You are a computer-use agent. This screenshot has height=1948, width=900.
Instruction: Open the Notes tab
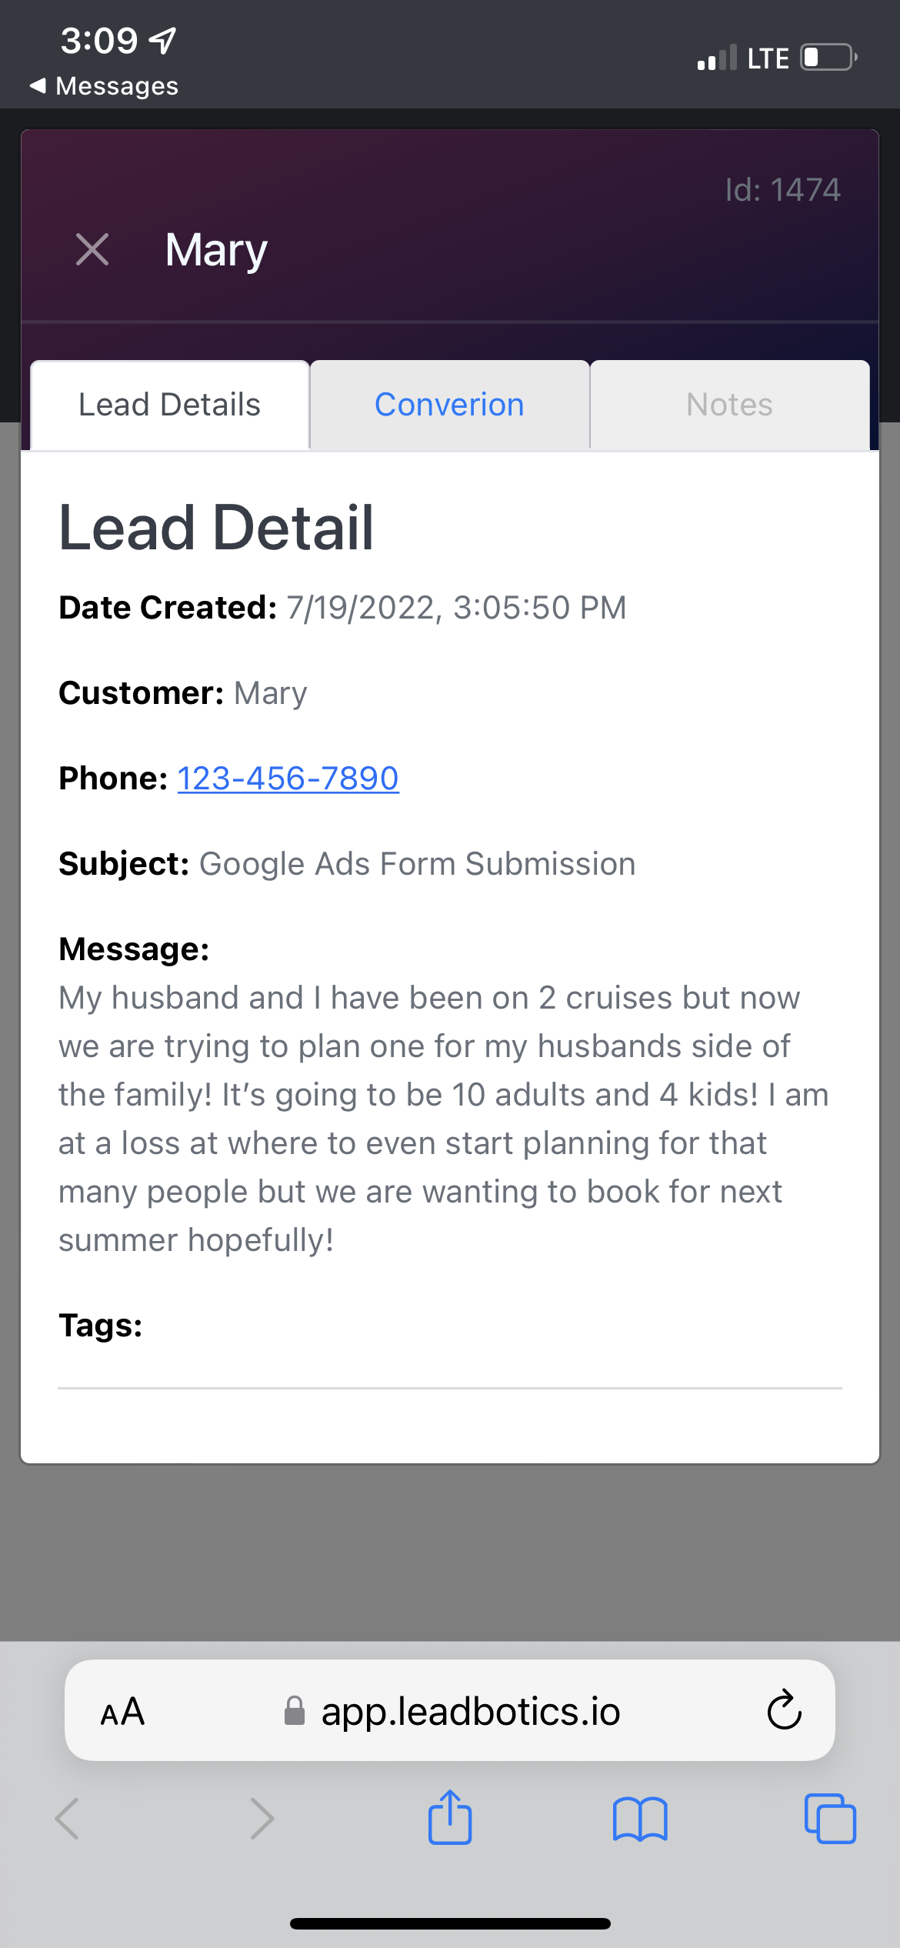729,405
